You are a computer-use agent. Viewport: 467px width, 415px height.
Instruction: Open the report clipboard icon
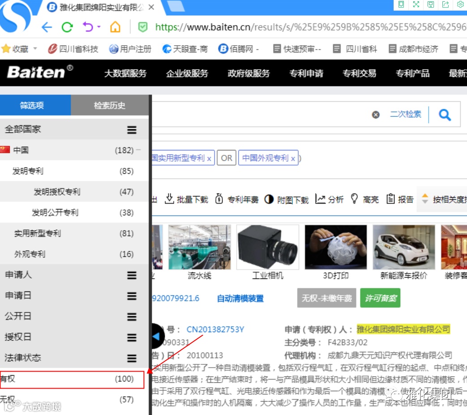[390, 199]
